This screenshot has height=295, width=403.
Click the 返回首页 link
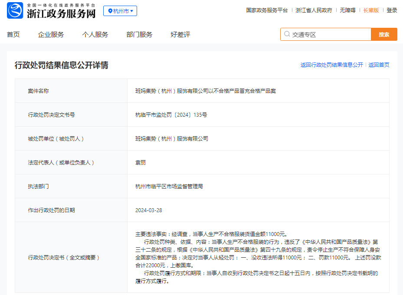tap(379, 65)
